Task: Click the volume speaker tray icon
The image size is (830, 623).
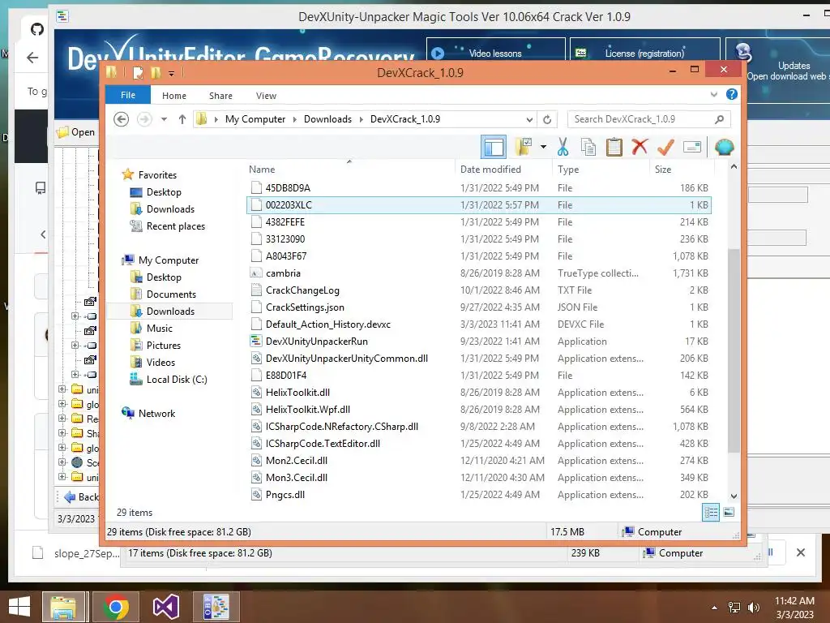Action: 754,608
